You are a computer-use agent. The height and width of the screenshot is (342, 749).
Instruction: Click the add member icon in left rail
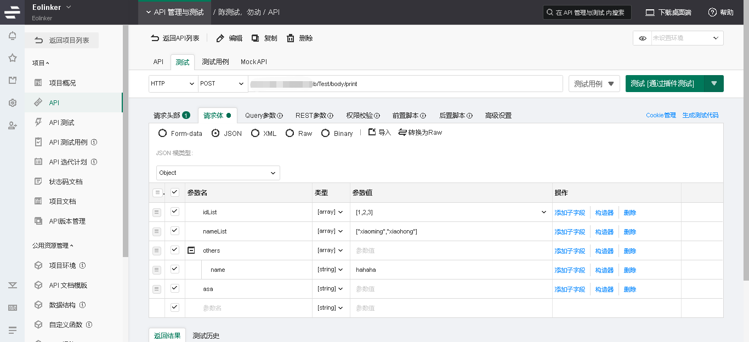pyautogui.click(x=12, y=126)
